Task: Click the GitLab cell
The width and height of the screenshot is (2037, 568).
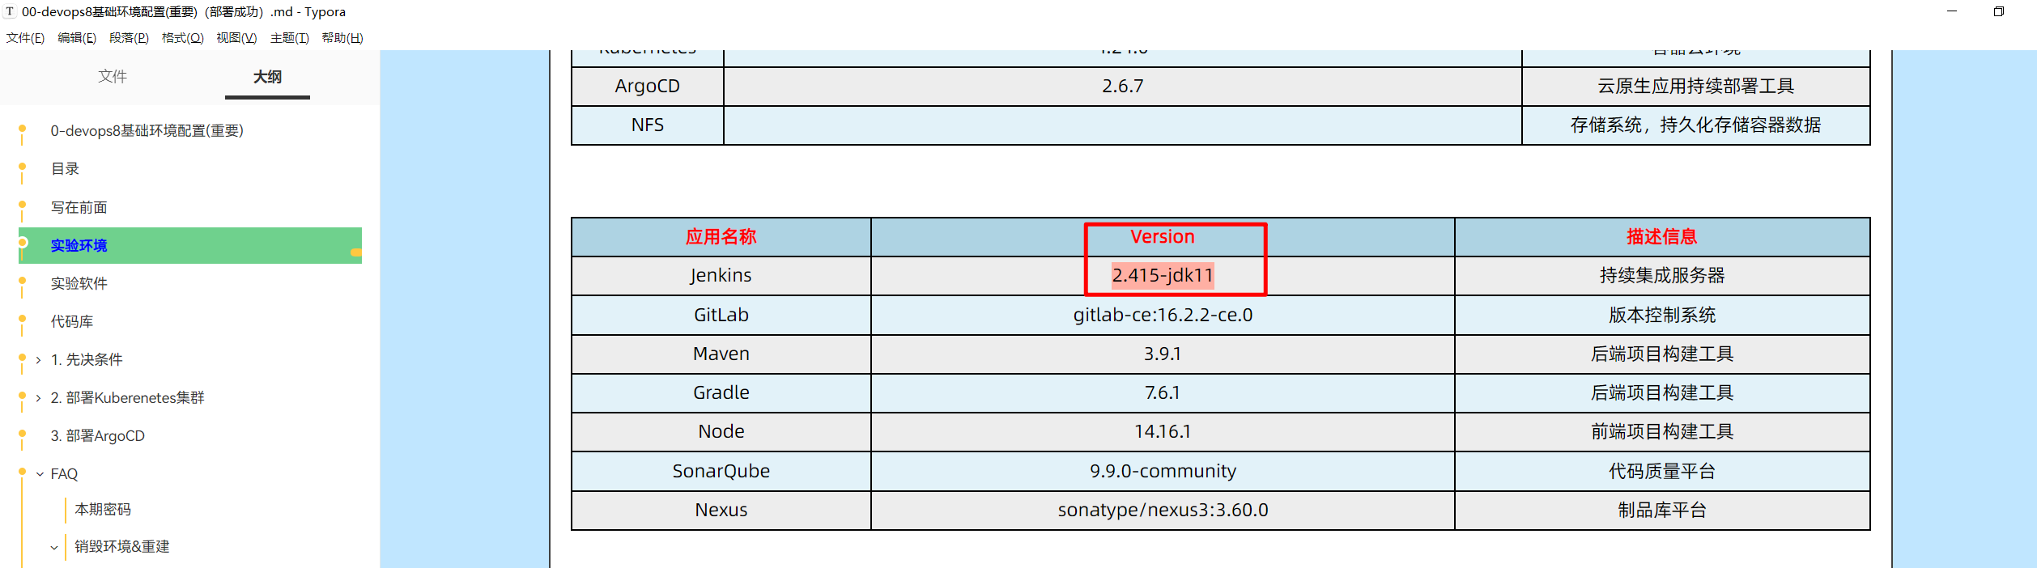Action: pyautogui.click(x=721, y=315)
